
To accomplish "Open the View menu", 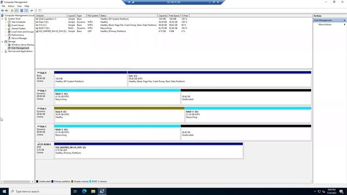I will [x=20, y=6].
